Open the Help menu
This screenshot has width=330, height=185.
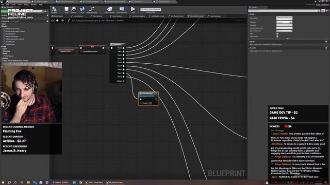[x=41, y=5]
